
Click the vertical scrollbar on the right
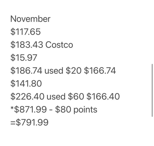point(152,90)
